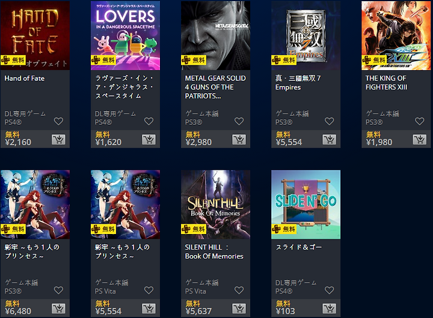
Task: Open the Hand of Fate title link
Action: (25, 79)
